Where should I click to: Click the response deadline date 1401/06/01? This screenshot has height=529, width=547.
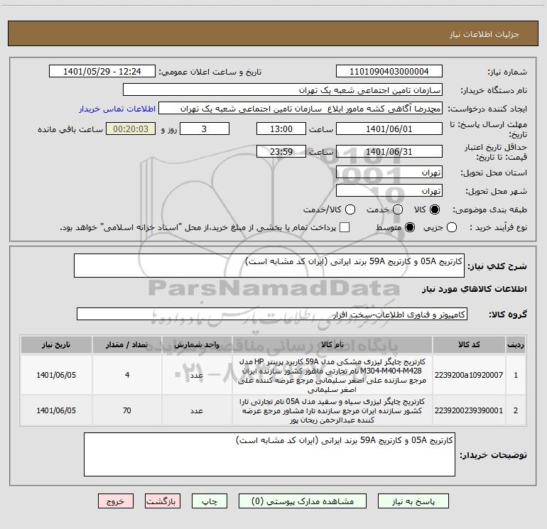tap(389, 129)
